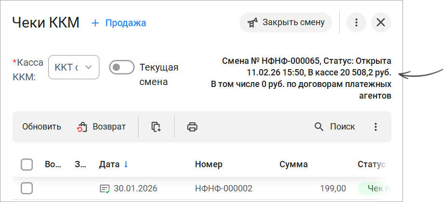Click the Возврат receipt-return icon

click(x=82, y=127)
